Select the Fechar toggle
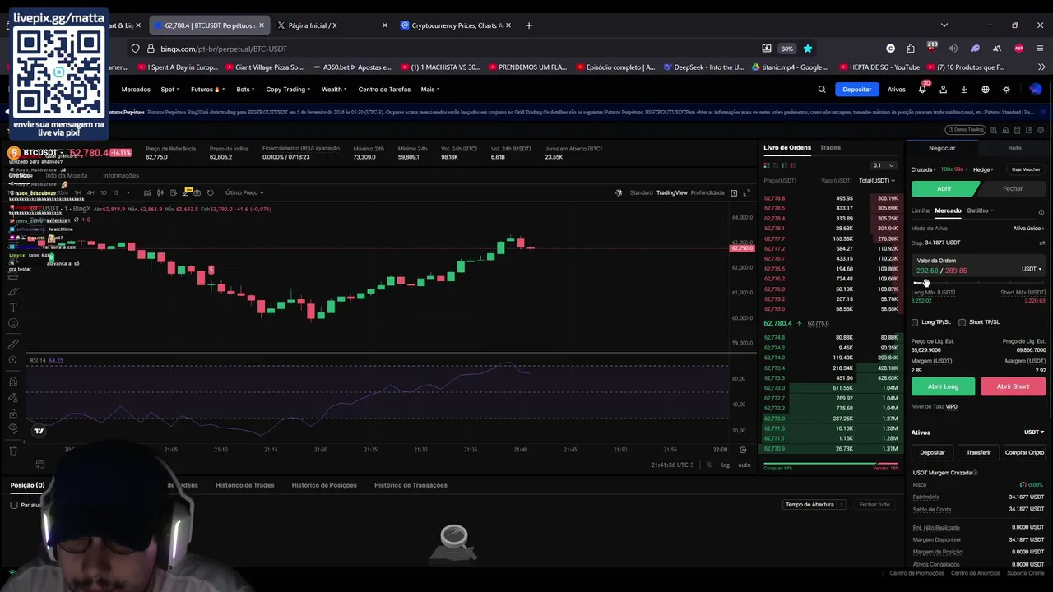The image size is (1053, 592). (x=1013, y=189)
